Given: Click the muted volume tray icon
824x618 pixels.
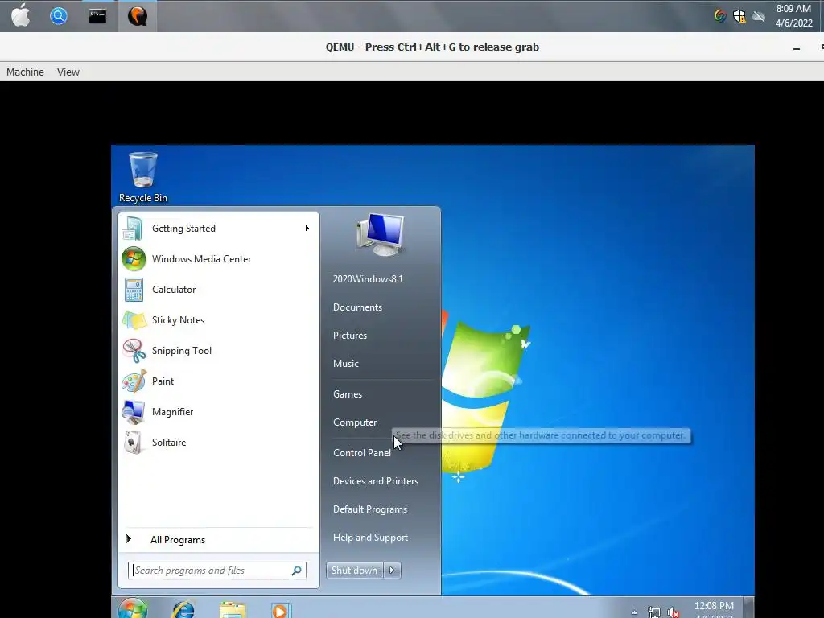Looking at the screenshot, I should [674, 612].
